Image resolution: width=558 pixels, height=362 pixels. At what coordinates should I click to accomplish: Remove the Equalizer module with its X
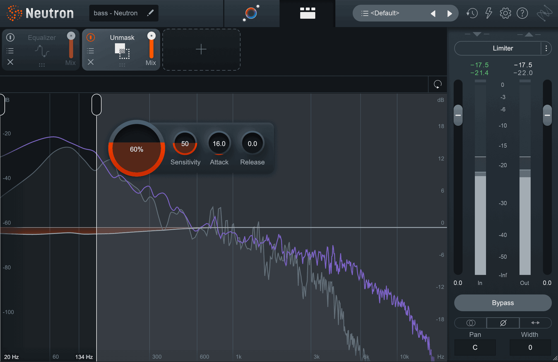(x=10, y=62)
